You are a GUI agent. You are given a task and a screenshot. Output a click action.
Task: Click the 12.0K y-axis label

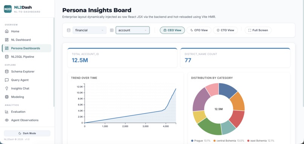click(x=80, y=87)
